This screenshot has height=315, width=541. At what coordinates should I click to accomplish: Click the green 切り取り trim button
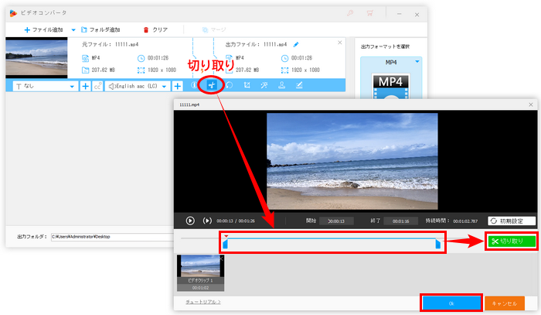click(x=512, y=241)
